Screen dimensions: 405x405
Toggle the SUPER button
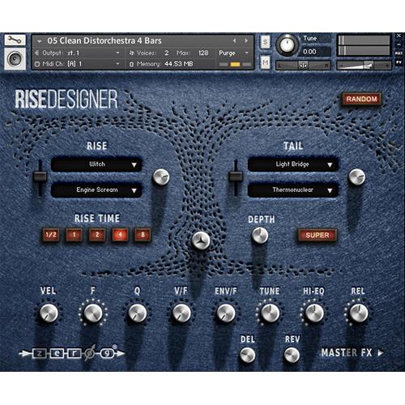[x=318, y=235]
